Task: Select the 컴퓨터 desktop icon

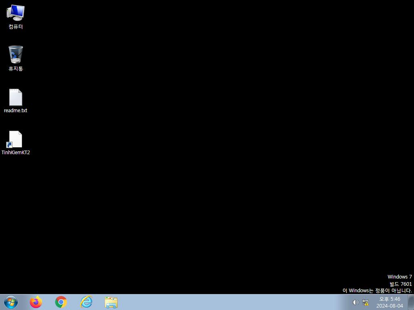Action: 16,13
